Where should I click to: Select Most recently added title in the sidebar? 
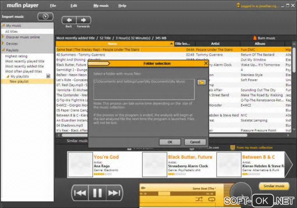24,66
